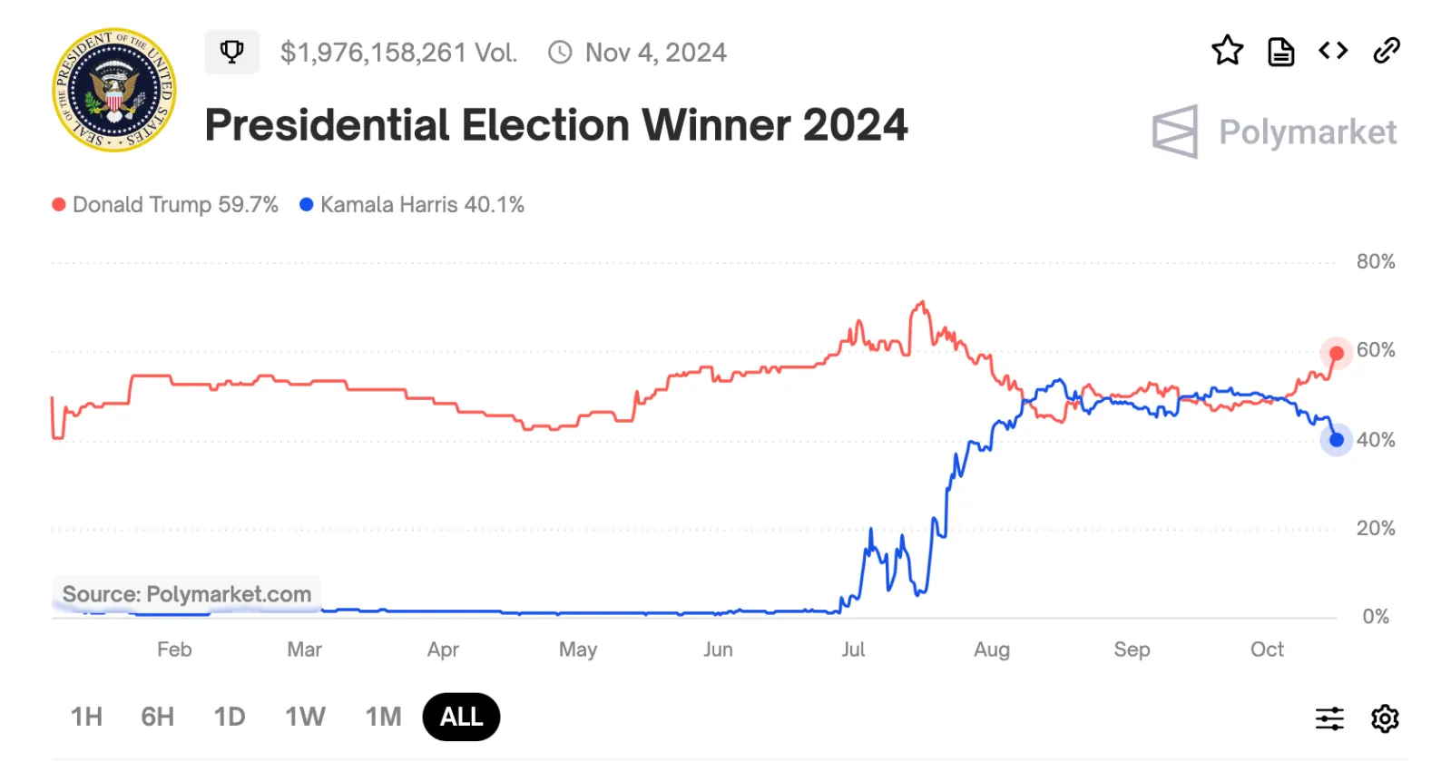Click the trophy icon beside the volume

tap(231, 52)
